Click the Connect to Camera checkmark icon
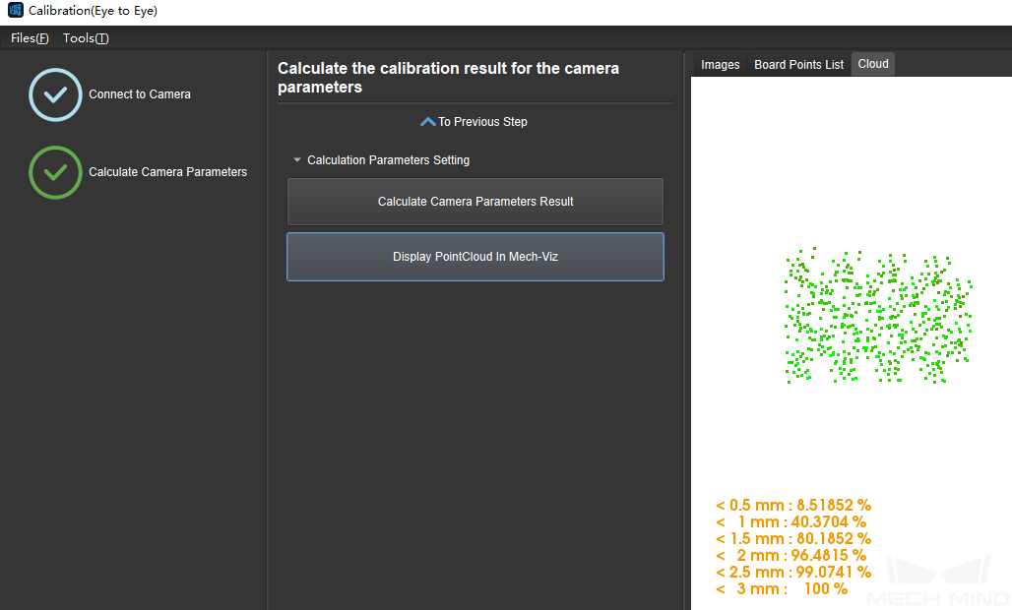The image size is (1012, 610). pos(56,94)
